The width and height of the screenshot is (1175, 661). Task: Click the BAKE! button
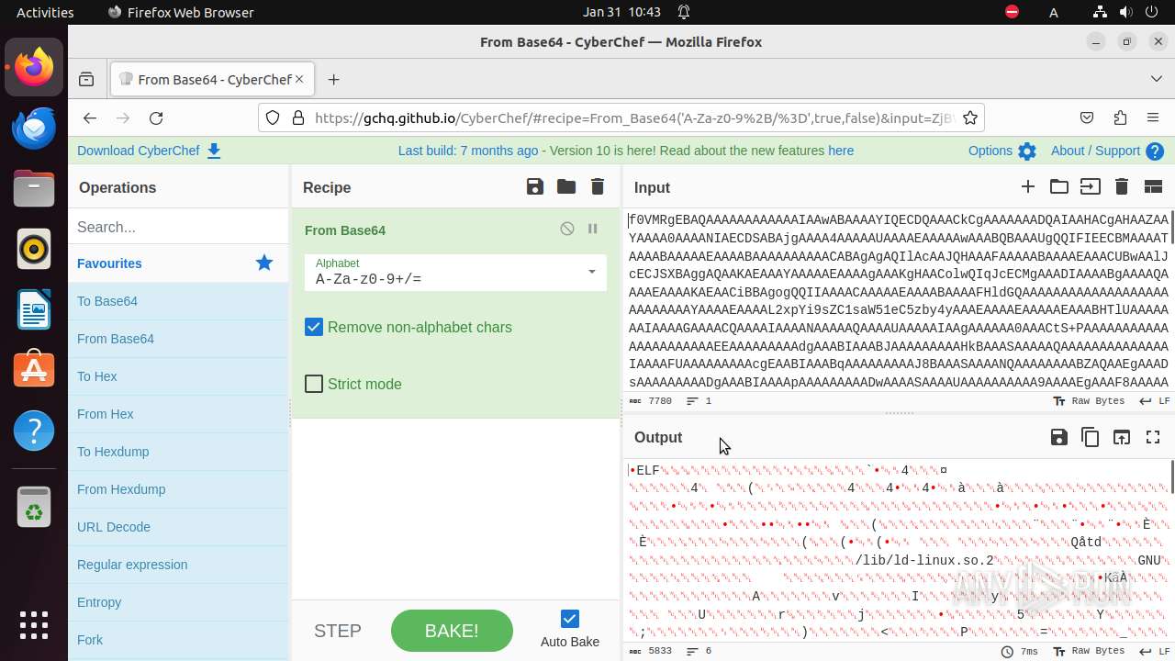[x=452, y=631]
